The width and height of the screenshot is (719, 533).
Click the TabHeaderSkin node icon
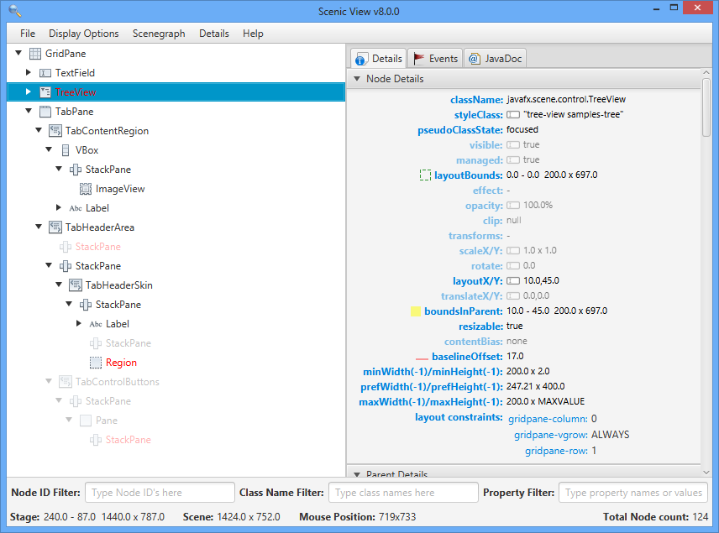(76, 285)
